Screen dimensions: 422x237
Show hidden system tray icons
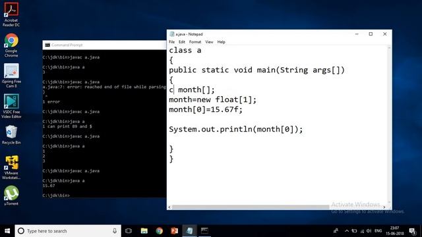(347, 231)
